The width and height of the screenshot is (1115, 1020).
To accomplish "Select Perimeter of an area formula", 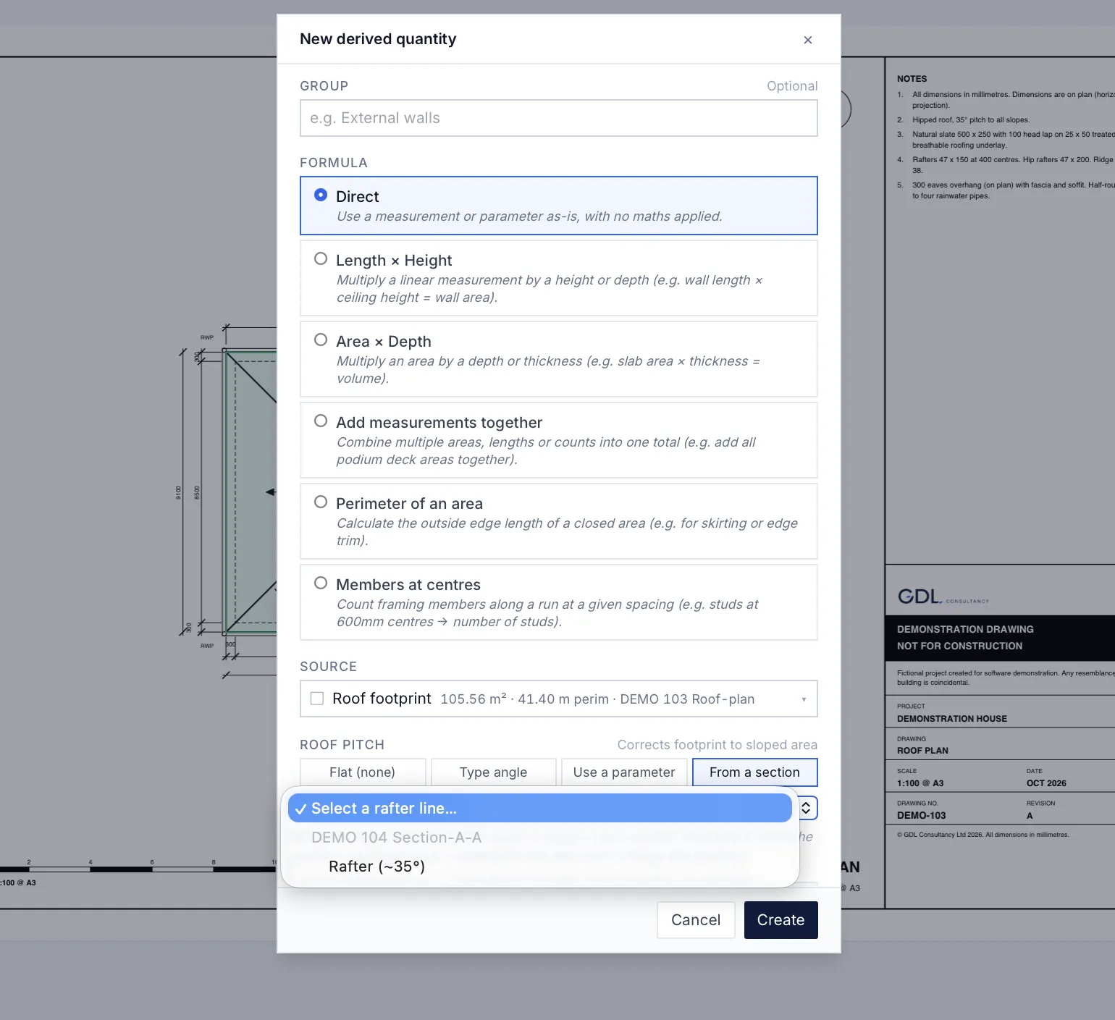I will pos(558,521).
